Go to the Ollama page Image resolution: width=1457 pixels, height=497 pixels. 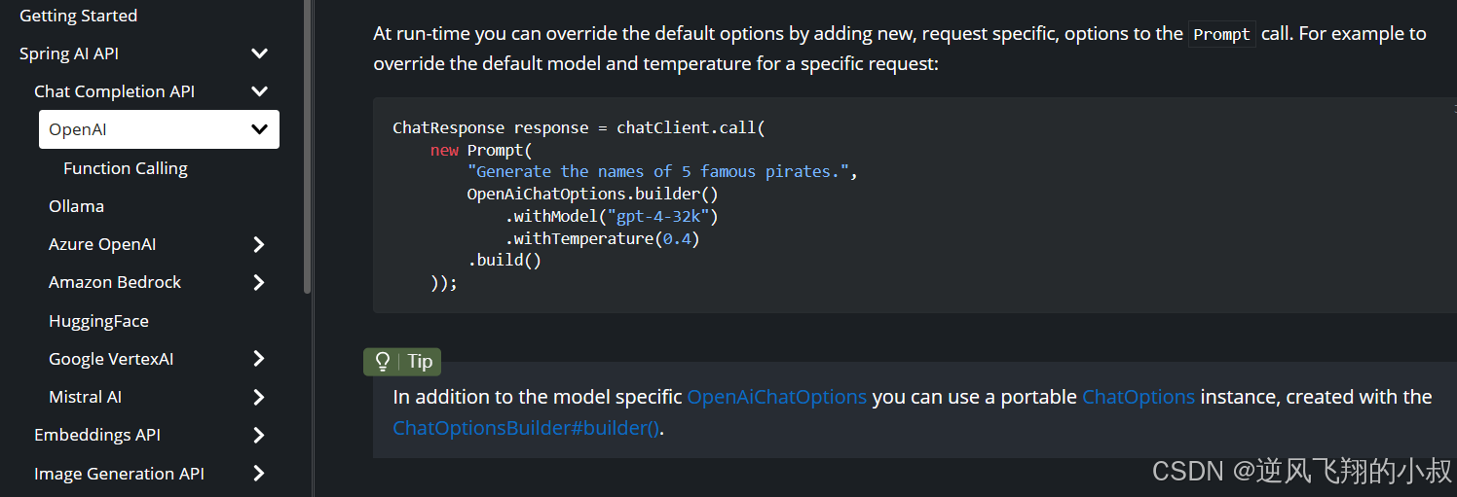[76, 206]
